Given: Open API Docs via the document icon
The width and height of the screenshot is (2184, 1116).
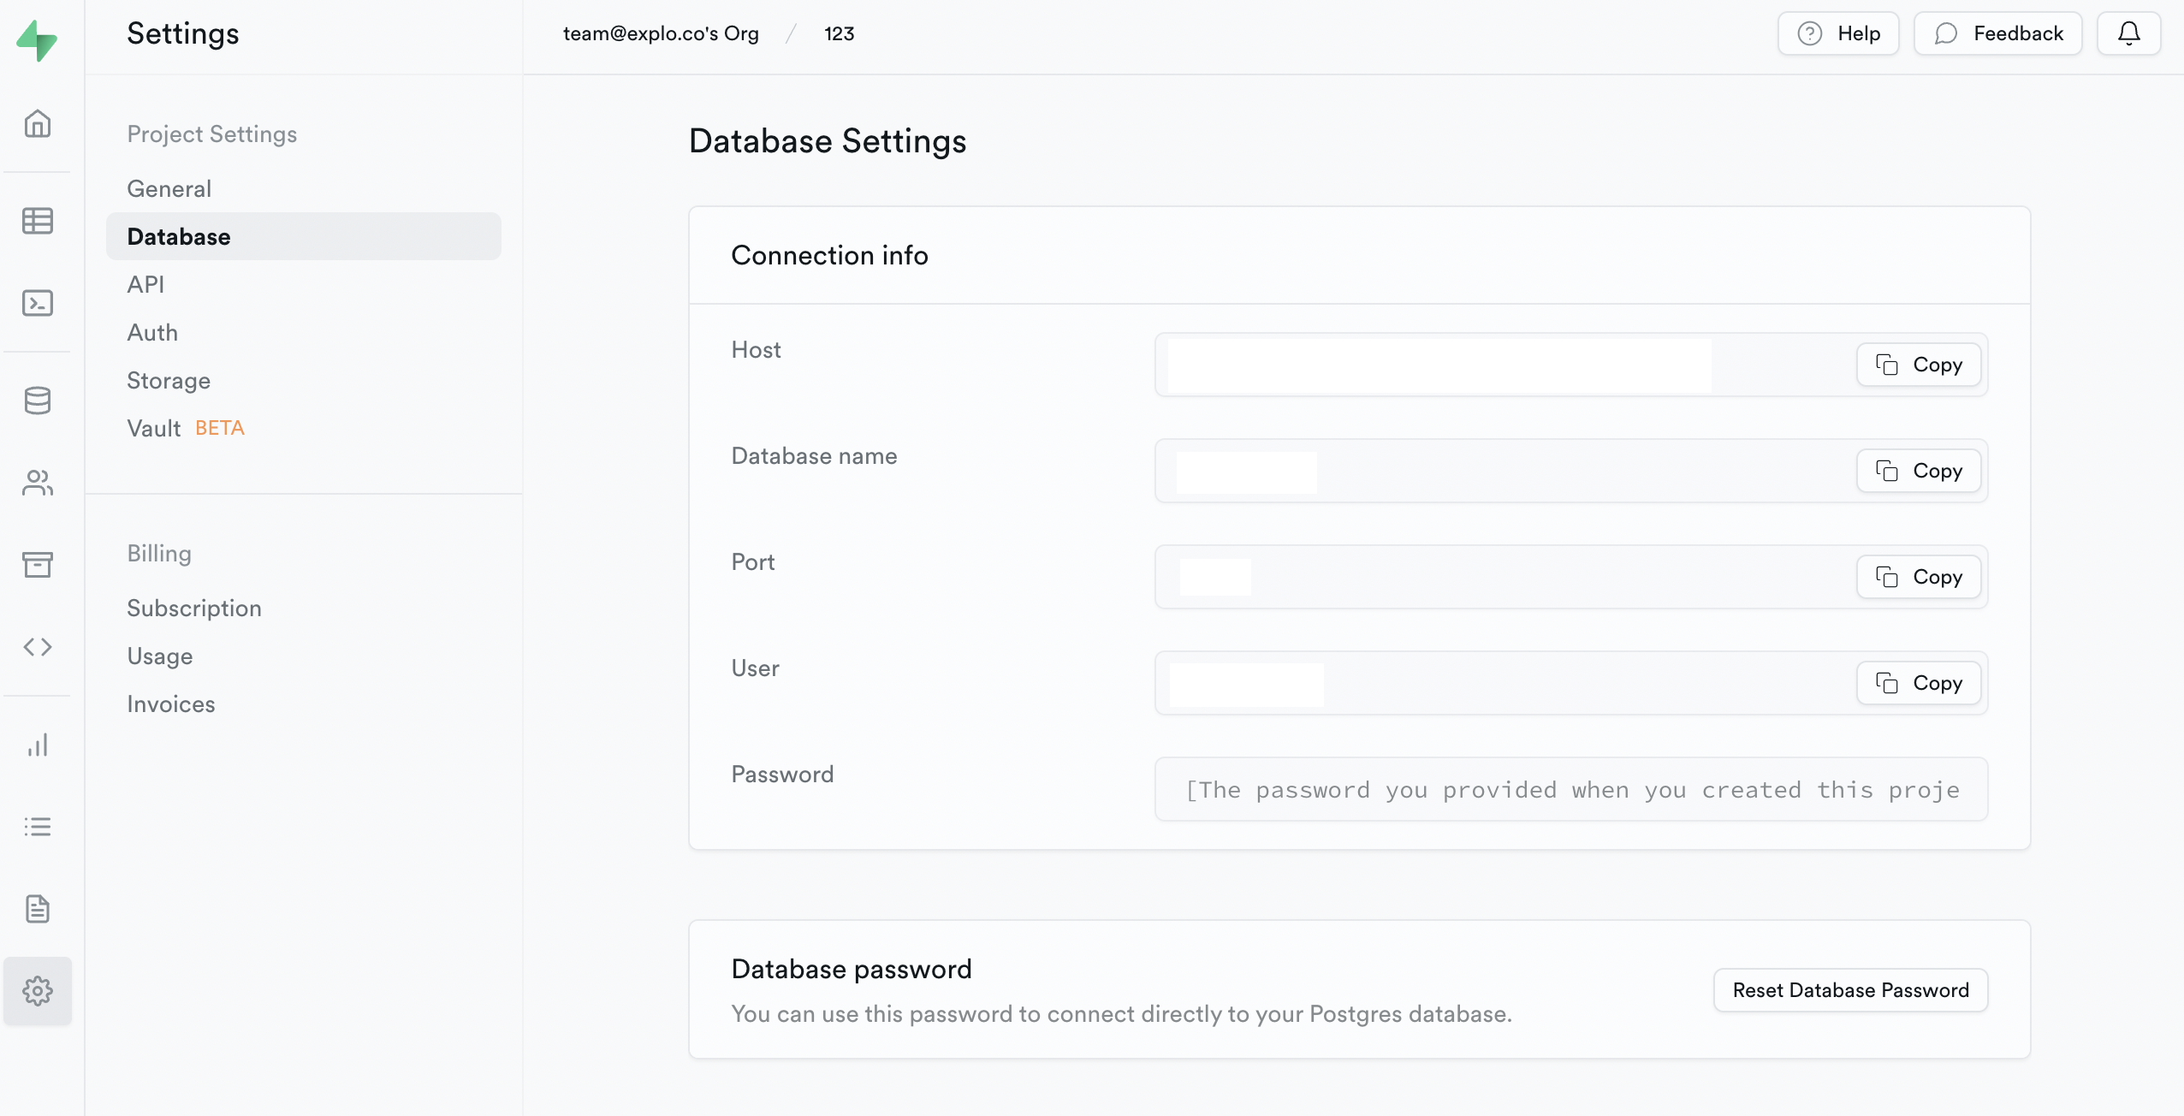Looking at the screenshot, I should click(x=38, y=908).
